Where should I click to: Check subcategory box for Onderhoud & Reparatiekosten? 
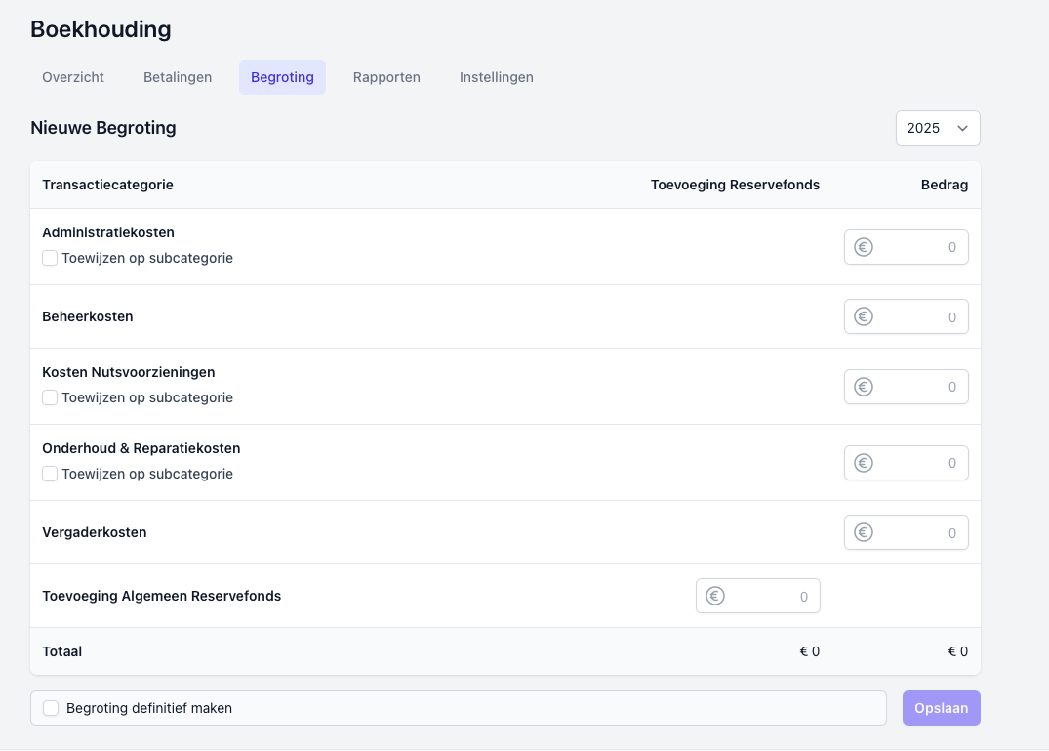coord(50,474)
